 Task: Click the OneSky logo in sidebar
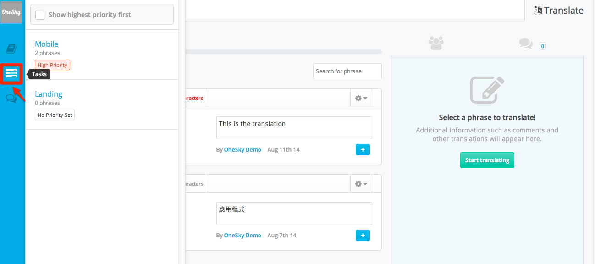pyautogui.click(x=11, y=12)
